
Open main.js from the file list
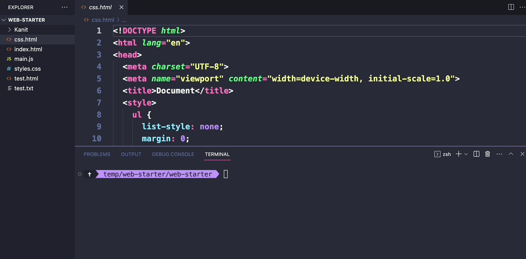(x=24, y=59)
